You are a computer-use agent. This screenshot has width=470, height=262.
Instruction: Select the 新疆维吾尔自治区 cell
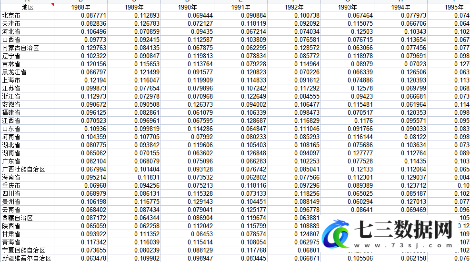point(27,258)
